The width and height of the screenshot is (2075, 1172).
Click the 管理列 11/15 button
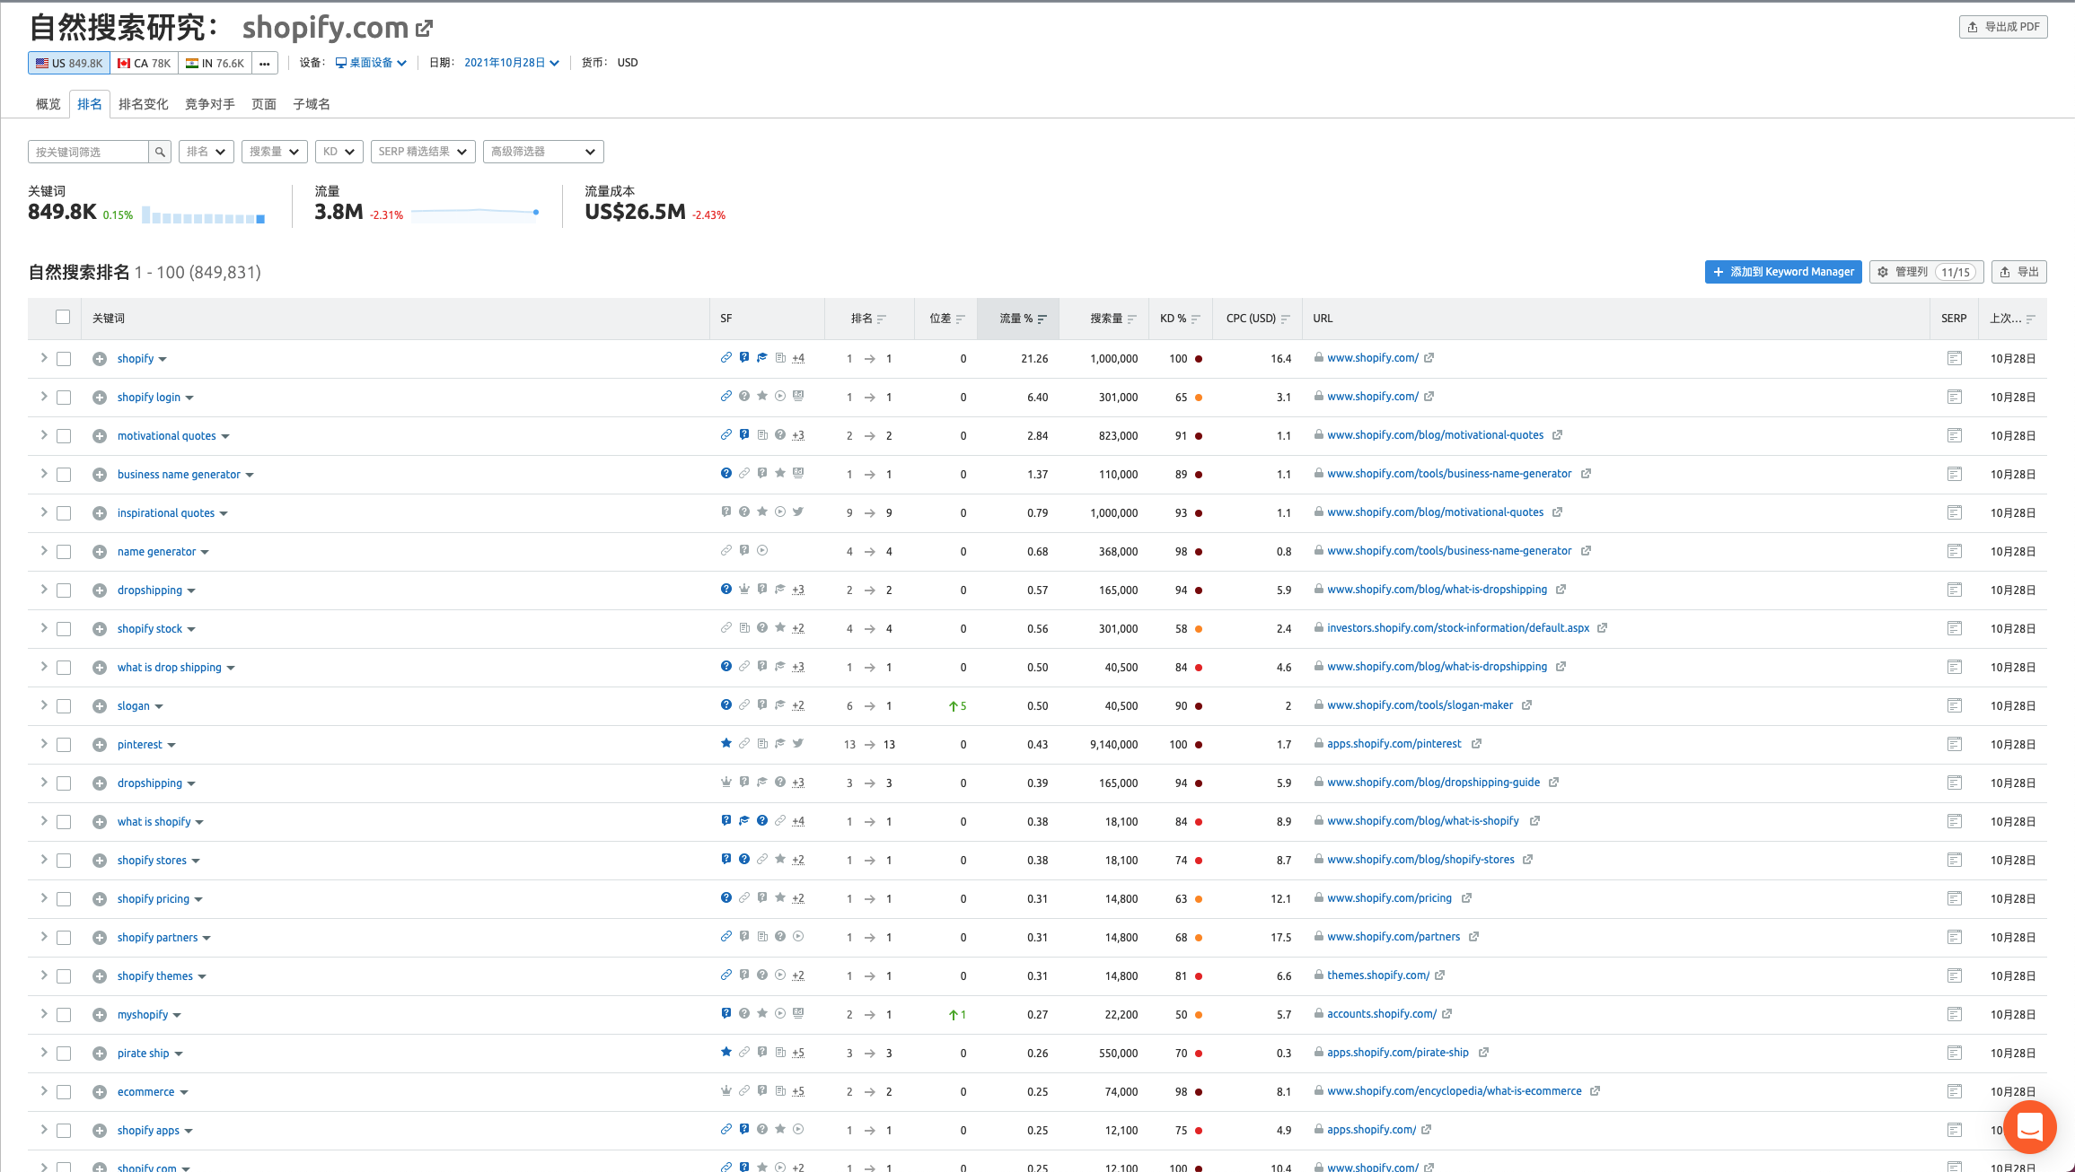tap(1927, 272)
